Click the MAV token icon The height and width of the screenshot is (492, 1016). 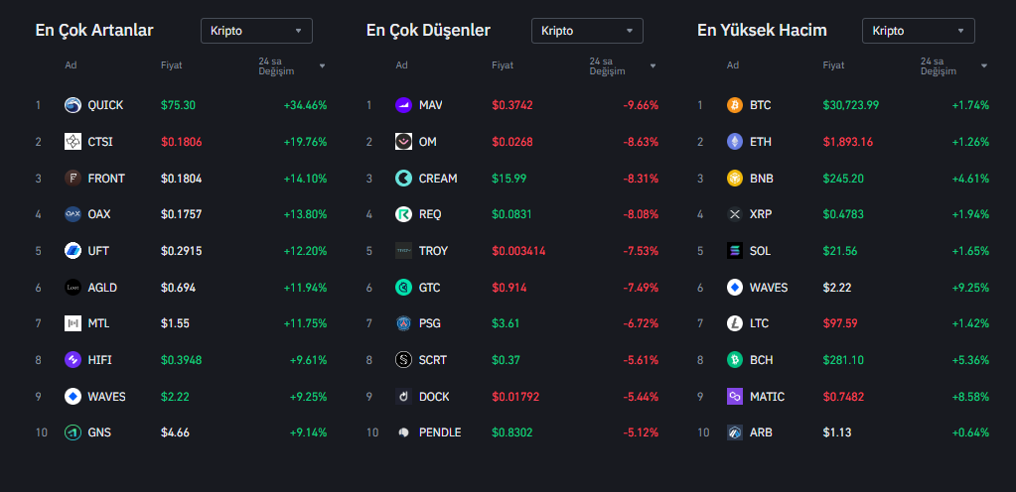(403, 105)
